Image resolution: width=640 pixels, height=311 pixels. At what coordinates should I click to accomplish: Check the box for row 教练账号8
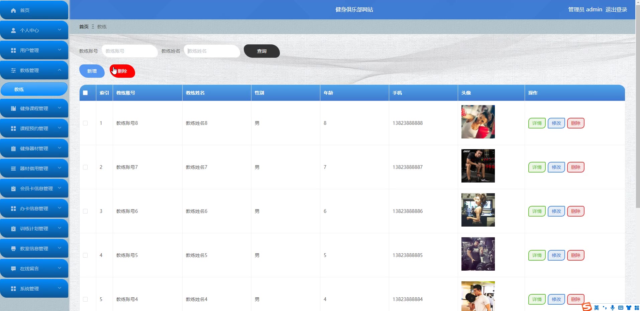(x=85, y=123)
